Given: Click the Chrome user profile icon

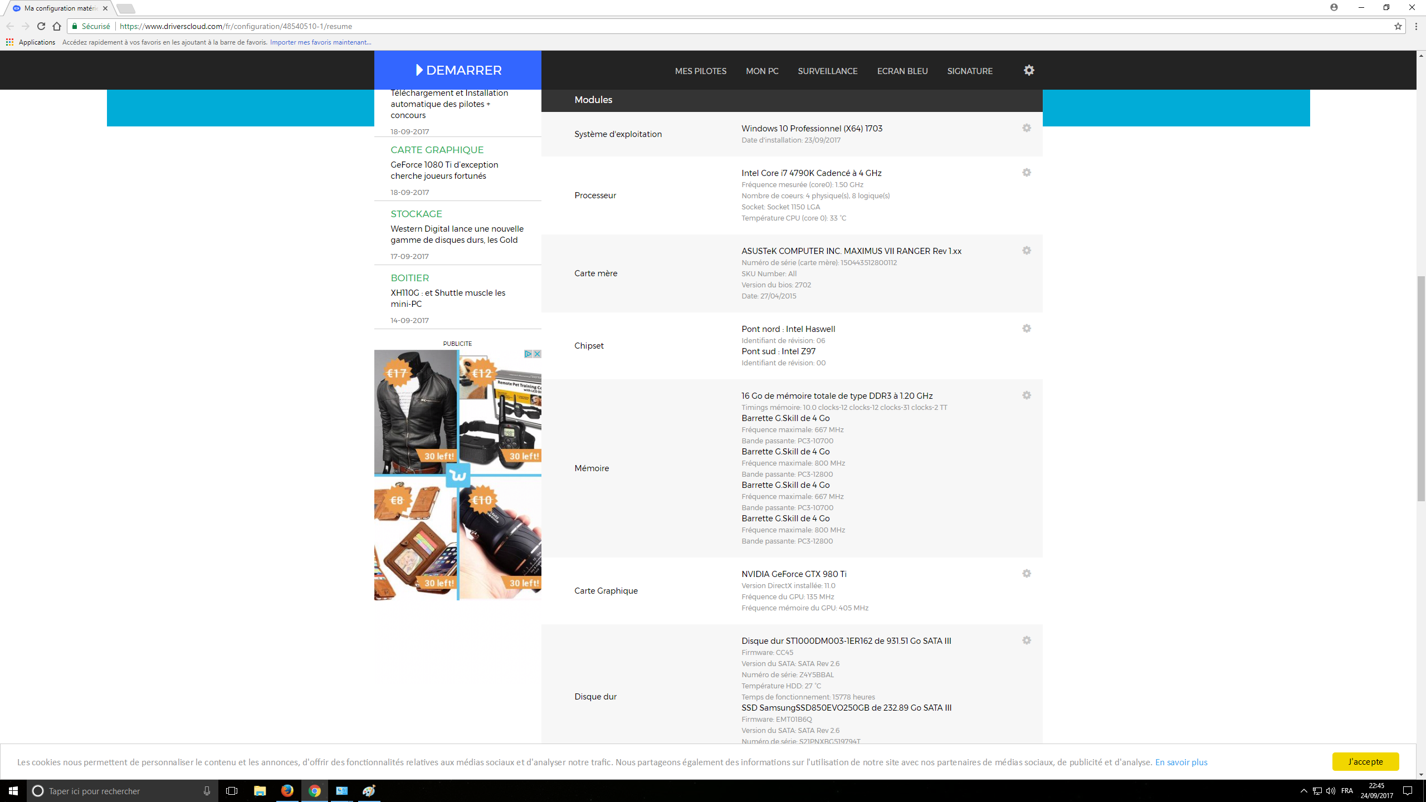Looking at the screenshot, I should [1334, 8].
